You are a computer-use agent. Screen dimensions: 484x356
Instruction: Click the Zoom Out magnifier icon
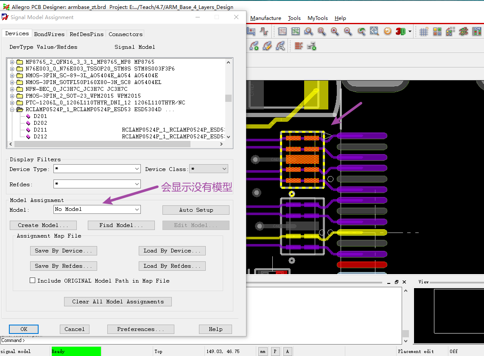(x=348, y=31)
